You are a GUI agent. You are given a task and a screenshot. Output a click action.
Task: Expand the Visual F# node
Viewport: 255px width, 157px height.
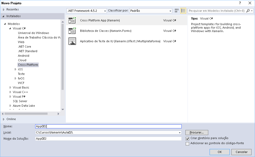pos(10,97)
